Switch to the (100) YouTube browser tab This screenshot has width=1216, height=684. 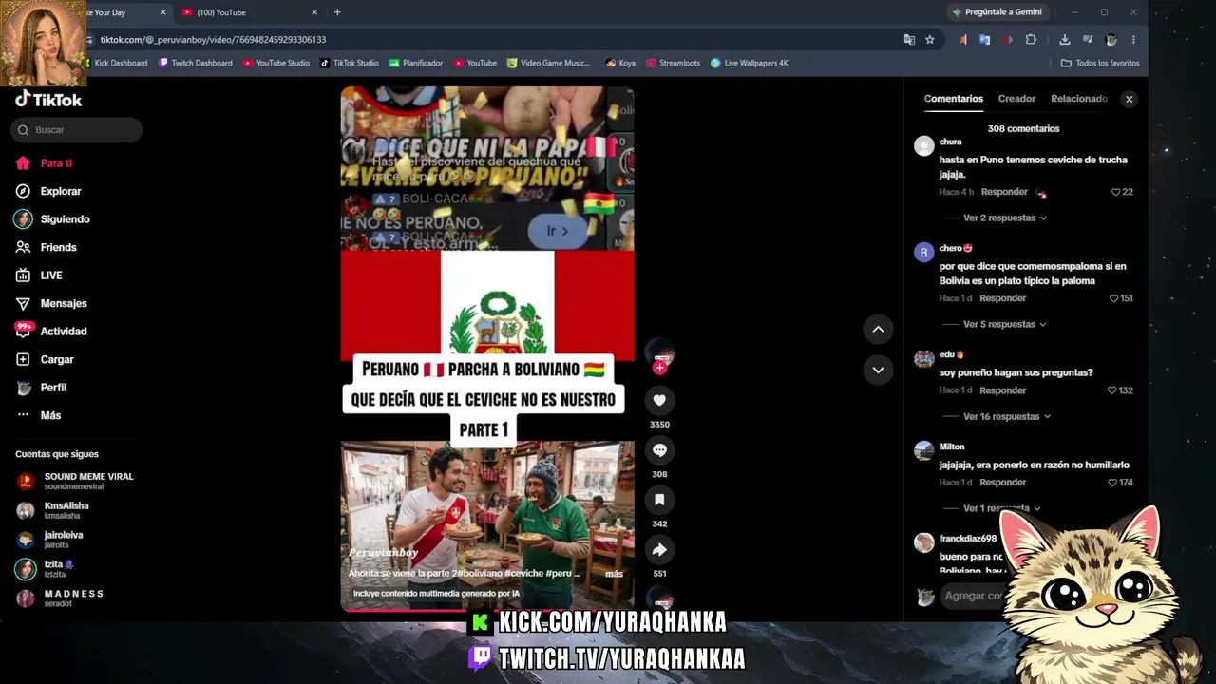[250, 12]
